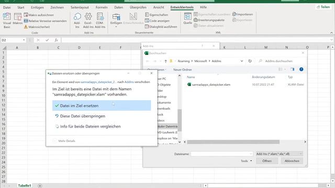Sort by Änderungsdatum column header
Viewport: 335px width, 188px height.
[x=263, y=77]
